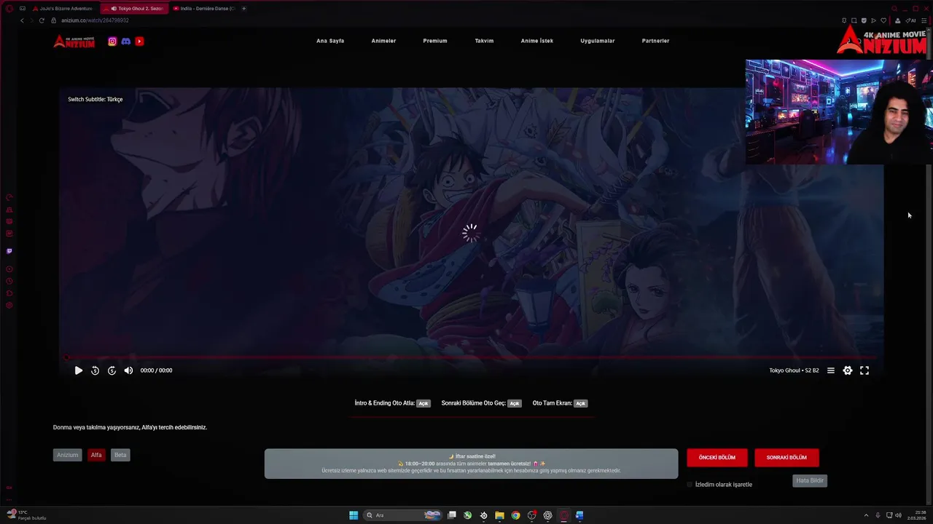Switch to Indila Dernière Danse tab
Viewport: 933px width, 524px height.
point(204,9)
